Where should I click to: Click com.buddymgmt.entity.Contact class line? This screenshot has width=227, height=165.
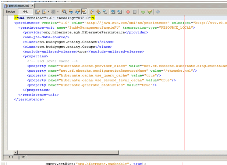click(x=68, y=42)
